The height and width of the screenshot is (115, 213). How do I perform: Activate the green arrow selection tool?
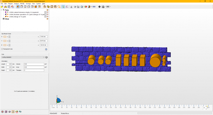tap(63, 7)
